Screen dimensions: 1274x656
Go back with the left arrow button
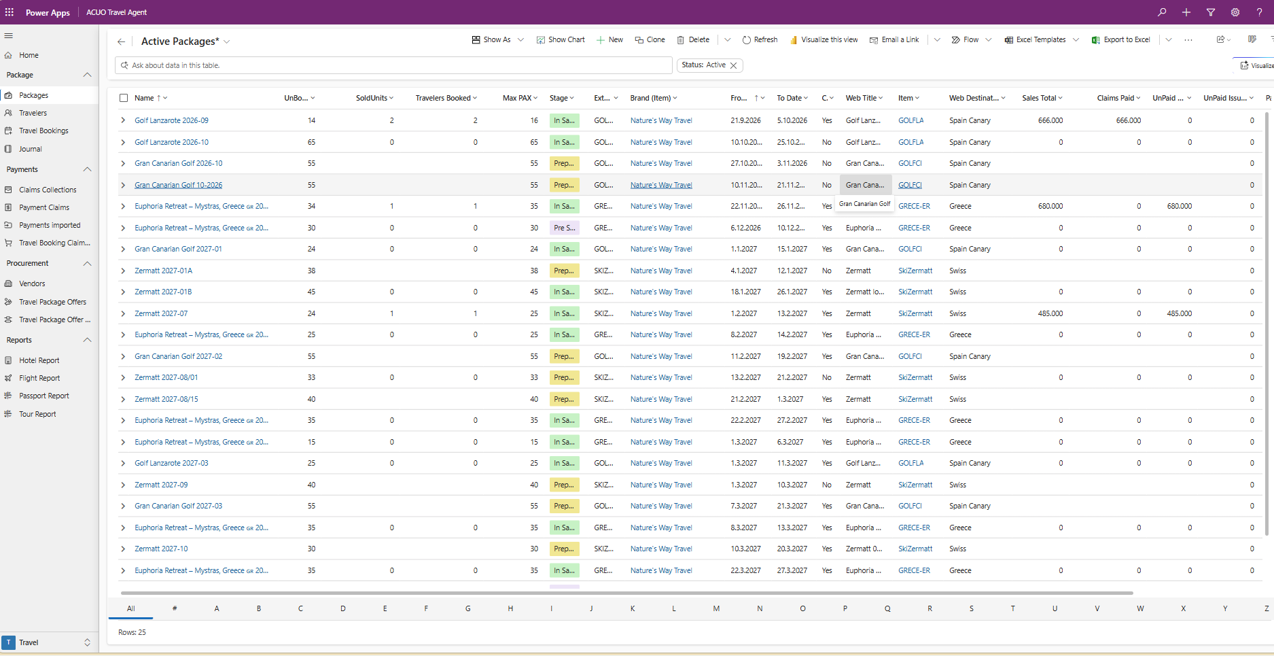tap(122, 41)
